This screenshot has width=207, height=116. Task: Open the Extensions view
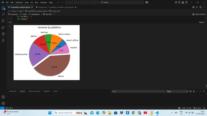[x=3, y=34]
